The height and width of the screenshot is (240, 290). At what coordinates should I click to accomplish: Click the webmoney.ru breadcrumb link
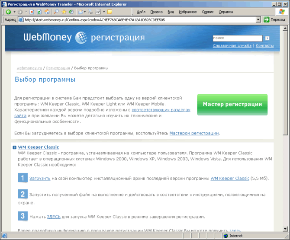29,68
